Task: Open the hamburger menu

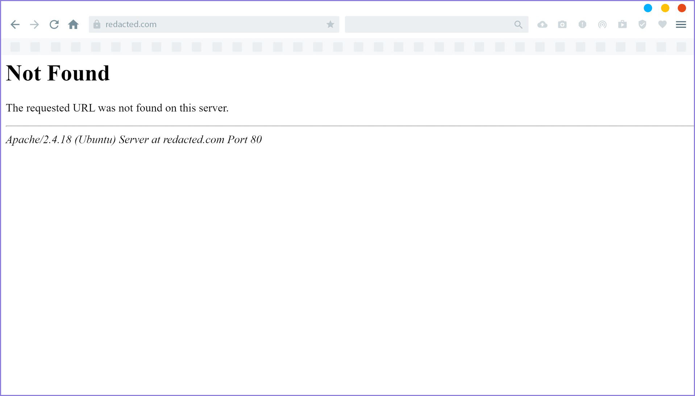Action: (681, 24)
